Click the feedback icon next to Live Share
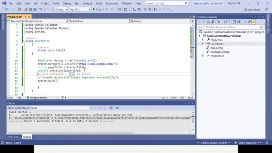Viewport: 272px width, 153px height. coord(266,9)
